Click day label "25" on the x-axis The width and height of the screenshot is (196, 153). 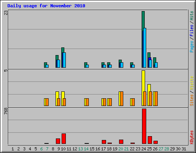(149, 149)
